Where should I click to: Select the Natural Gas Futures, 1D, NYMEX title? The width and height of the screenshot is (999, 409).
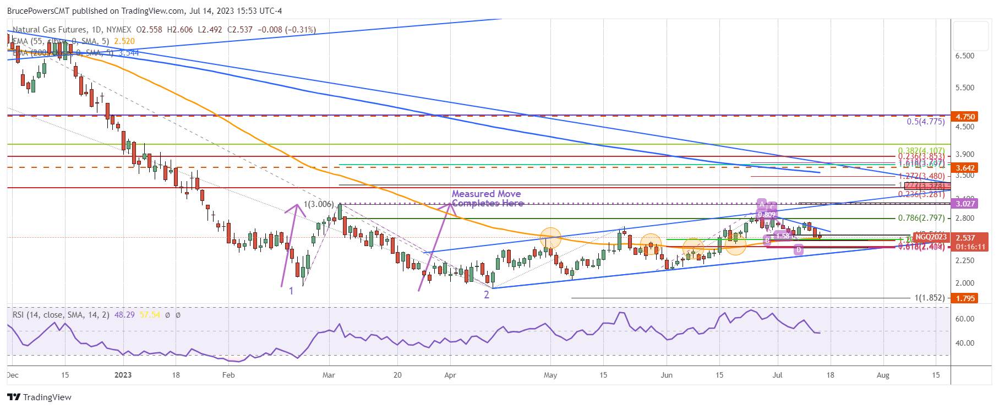[72, 30]
